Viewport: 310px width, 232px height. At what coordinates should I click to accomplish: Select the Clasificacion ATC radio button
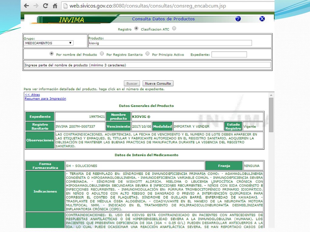pyautogui.click(x=174, y=28)
